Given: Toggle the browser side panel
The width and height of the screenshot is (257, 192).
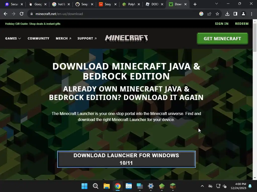Looking at the screenshot, I should [x=235, y=14].
